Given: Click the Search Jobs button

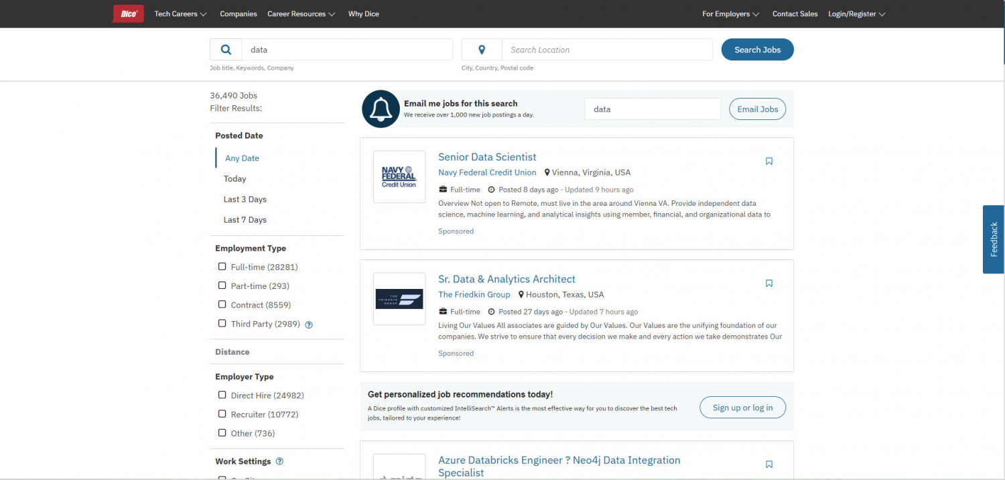Looking at the screenshot, I should 757,50.
